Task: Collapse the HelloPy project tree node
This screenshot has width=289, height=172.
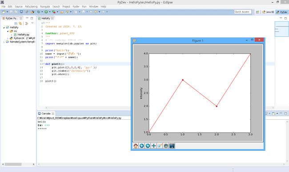Action: [4, 27]
